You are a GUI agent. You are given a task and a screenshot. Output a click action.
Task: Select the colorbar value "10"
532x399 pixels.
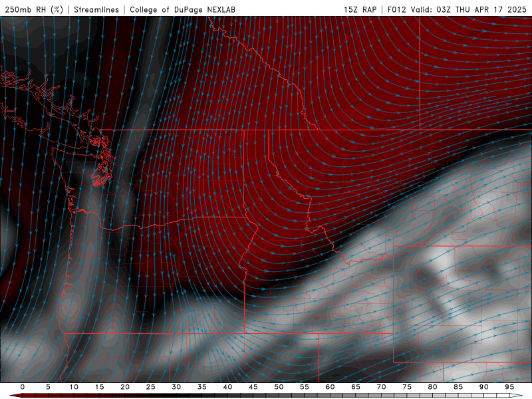74,387
